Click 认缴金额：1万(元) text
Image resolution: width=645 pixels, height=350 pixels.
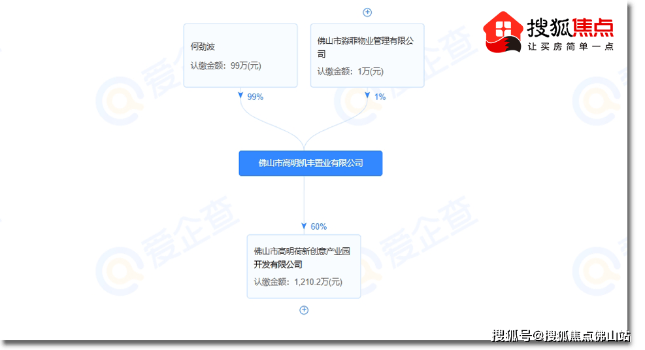(x=350, y=72)
